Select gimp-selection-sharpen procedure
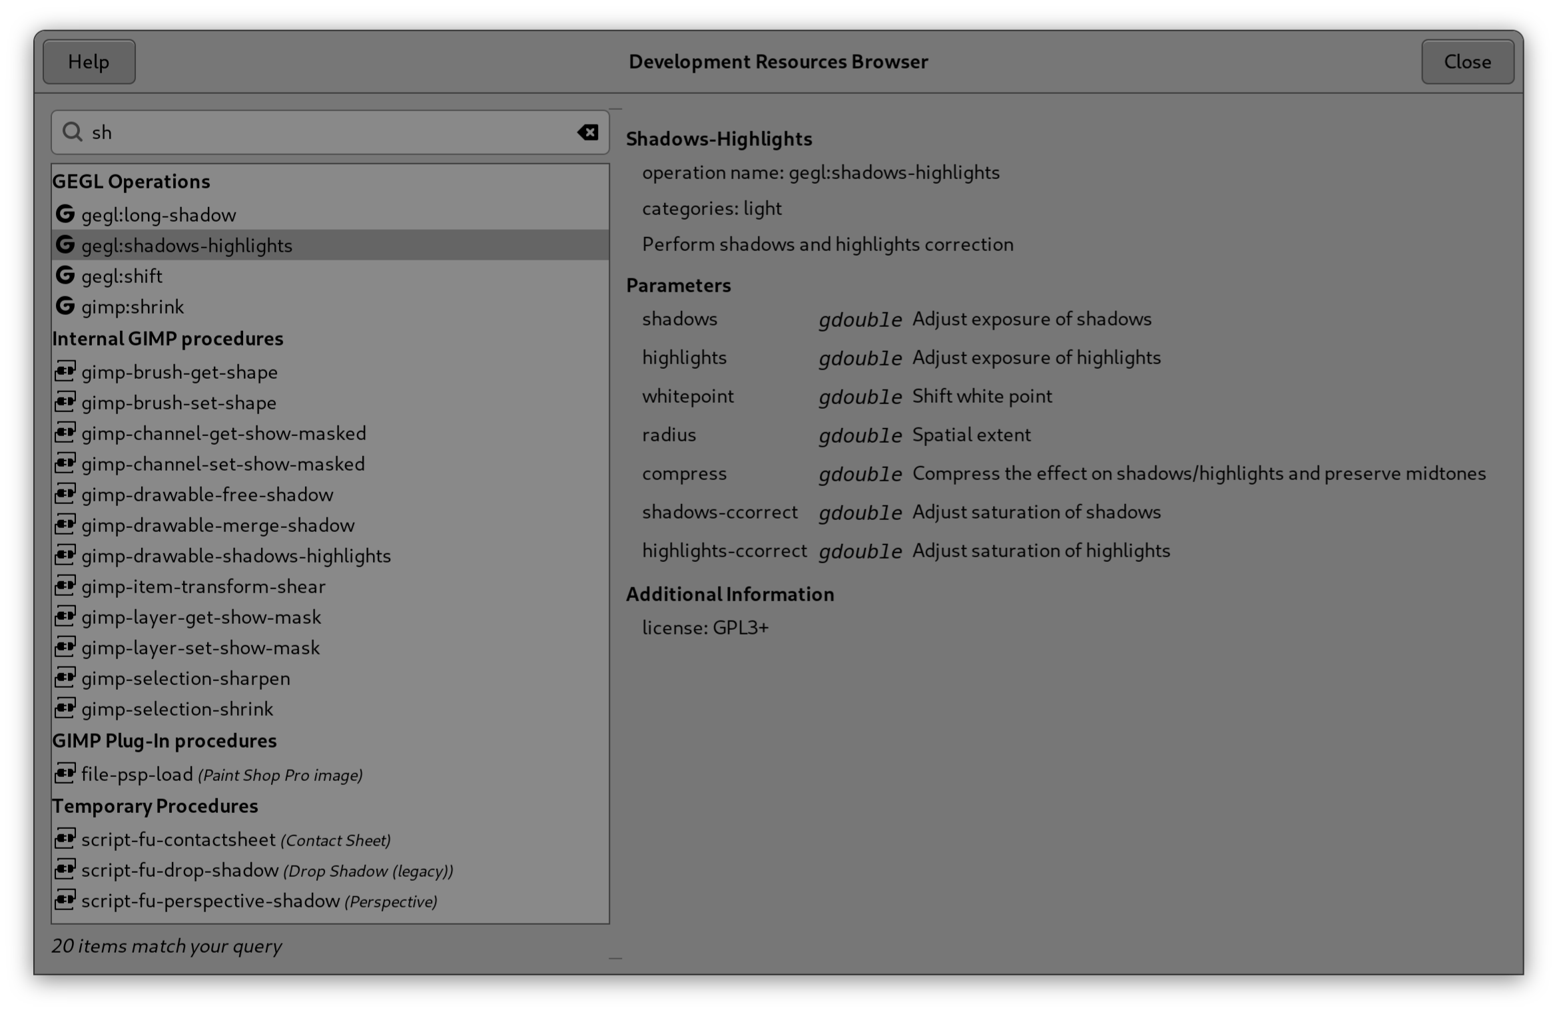This screenshot has height=1012, width=1557. point(330,678)
